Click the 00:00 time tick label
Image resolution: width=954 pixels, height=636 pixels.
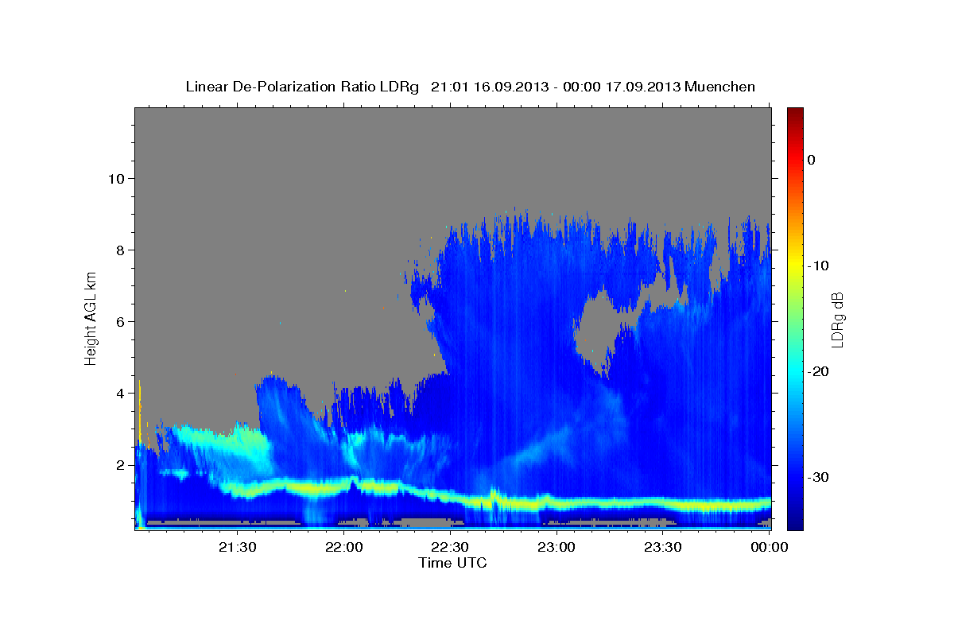click(x=770, y=546)
